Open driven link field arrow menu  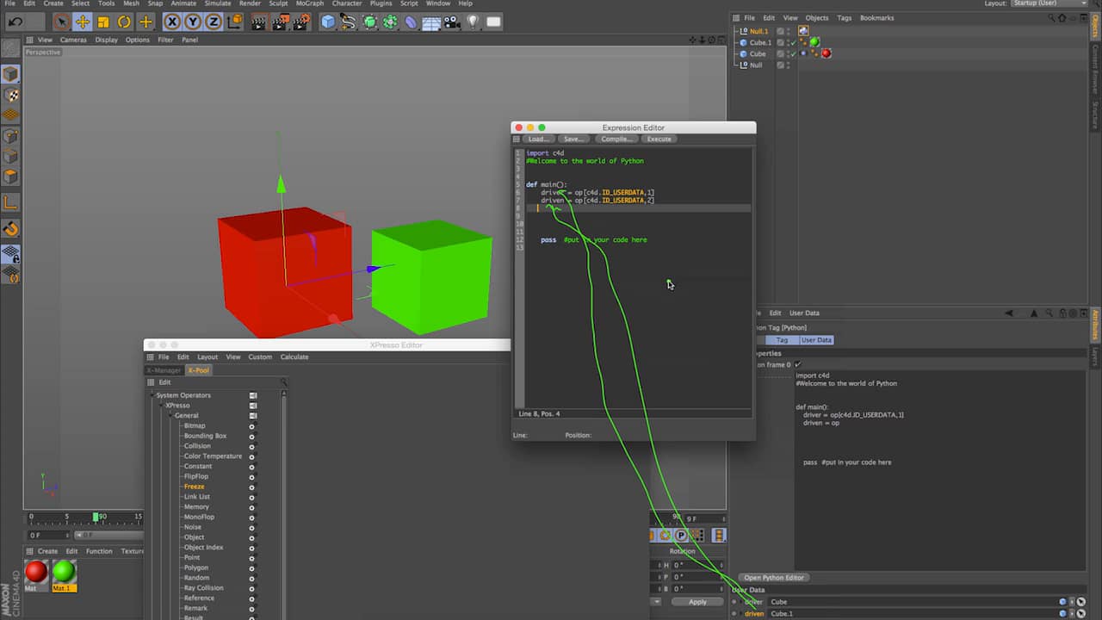[1074, 613]
